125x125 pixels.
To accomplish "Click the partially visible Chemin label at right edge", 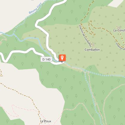I will click(121, 46).
